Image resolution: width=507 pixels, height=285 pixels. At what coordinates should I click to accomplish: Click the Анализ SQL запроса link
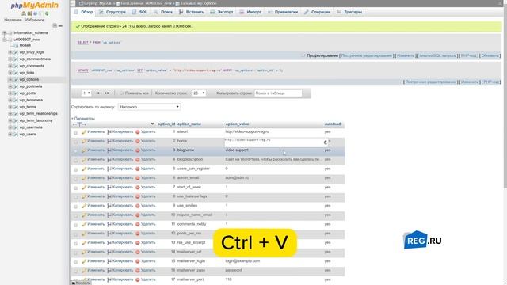pos(437,55)
